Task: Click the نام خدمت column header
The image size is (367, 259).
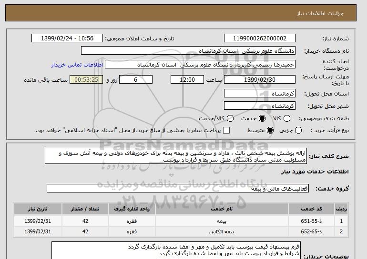Action: click(222, 209)
